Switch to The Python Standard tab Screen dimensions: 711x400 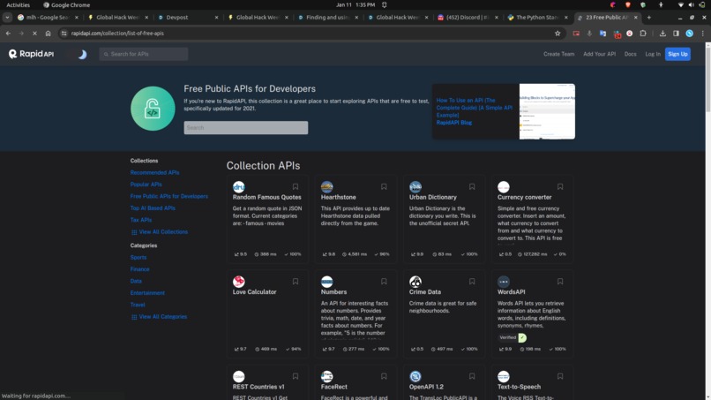click(537, 18)
